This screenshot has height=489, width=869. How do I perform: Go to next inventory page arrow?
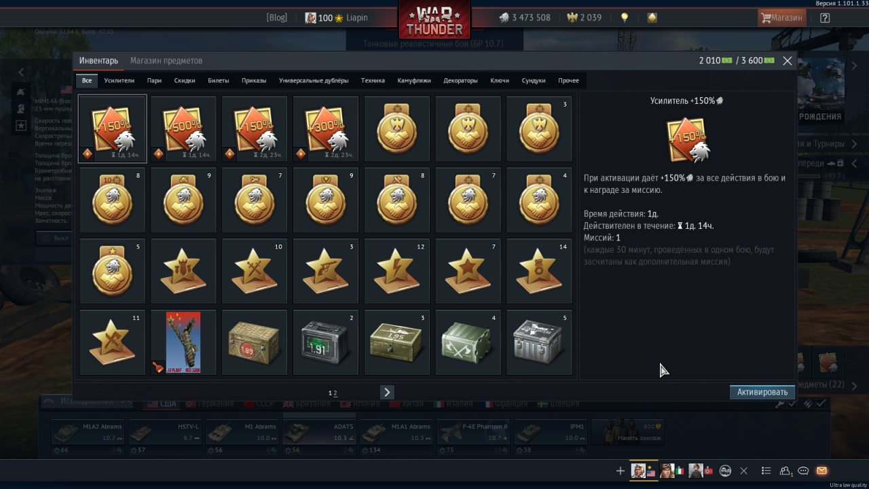coord(387,392)
